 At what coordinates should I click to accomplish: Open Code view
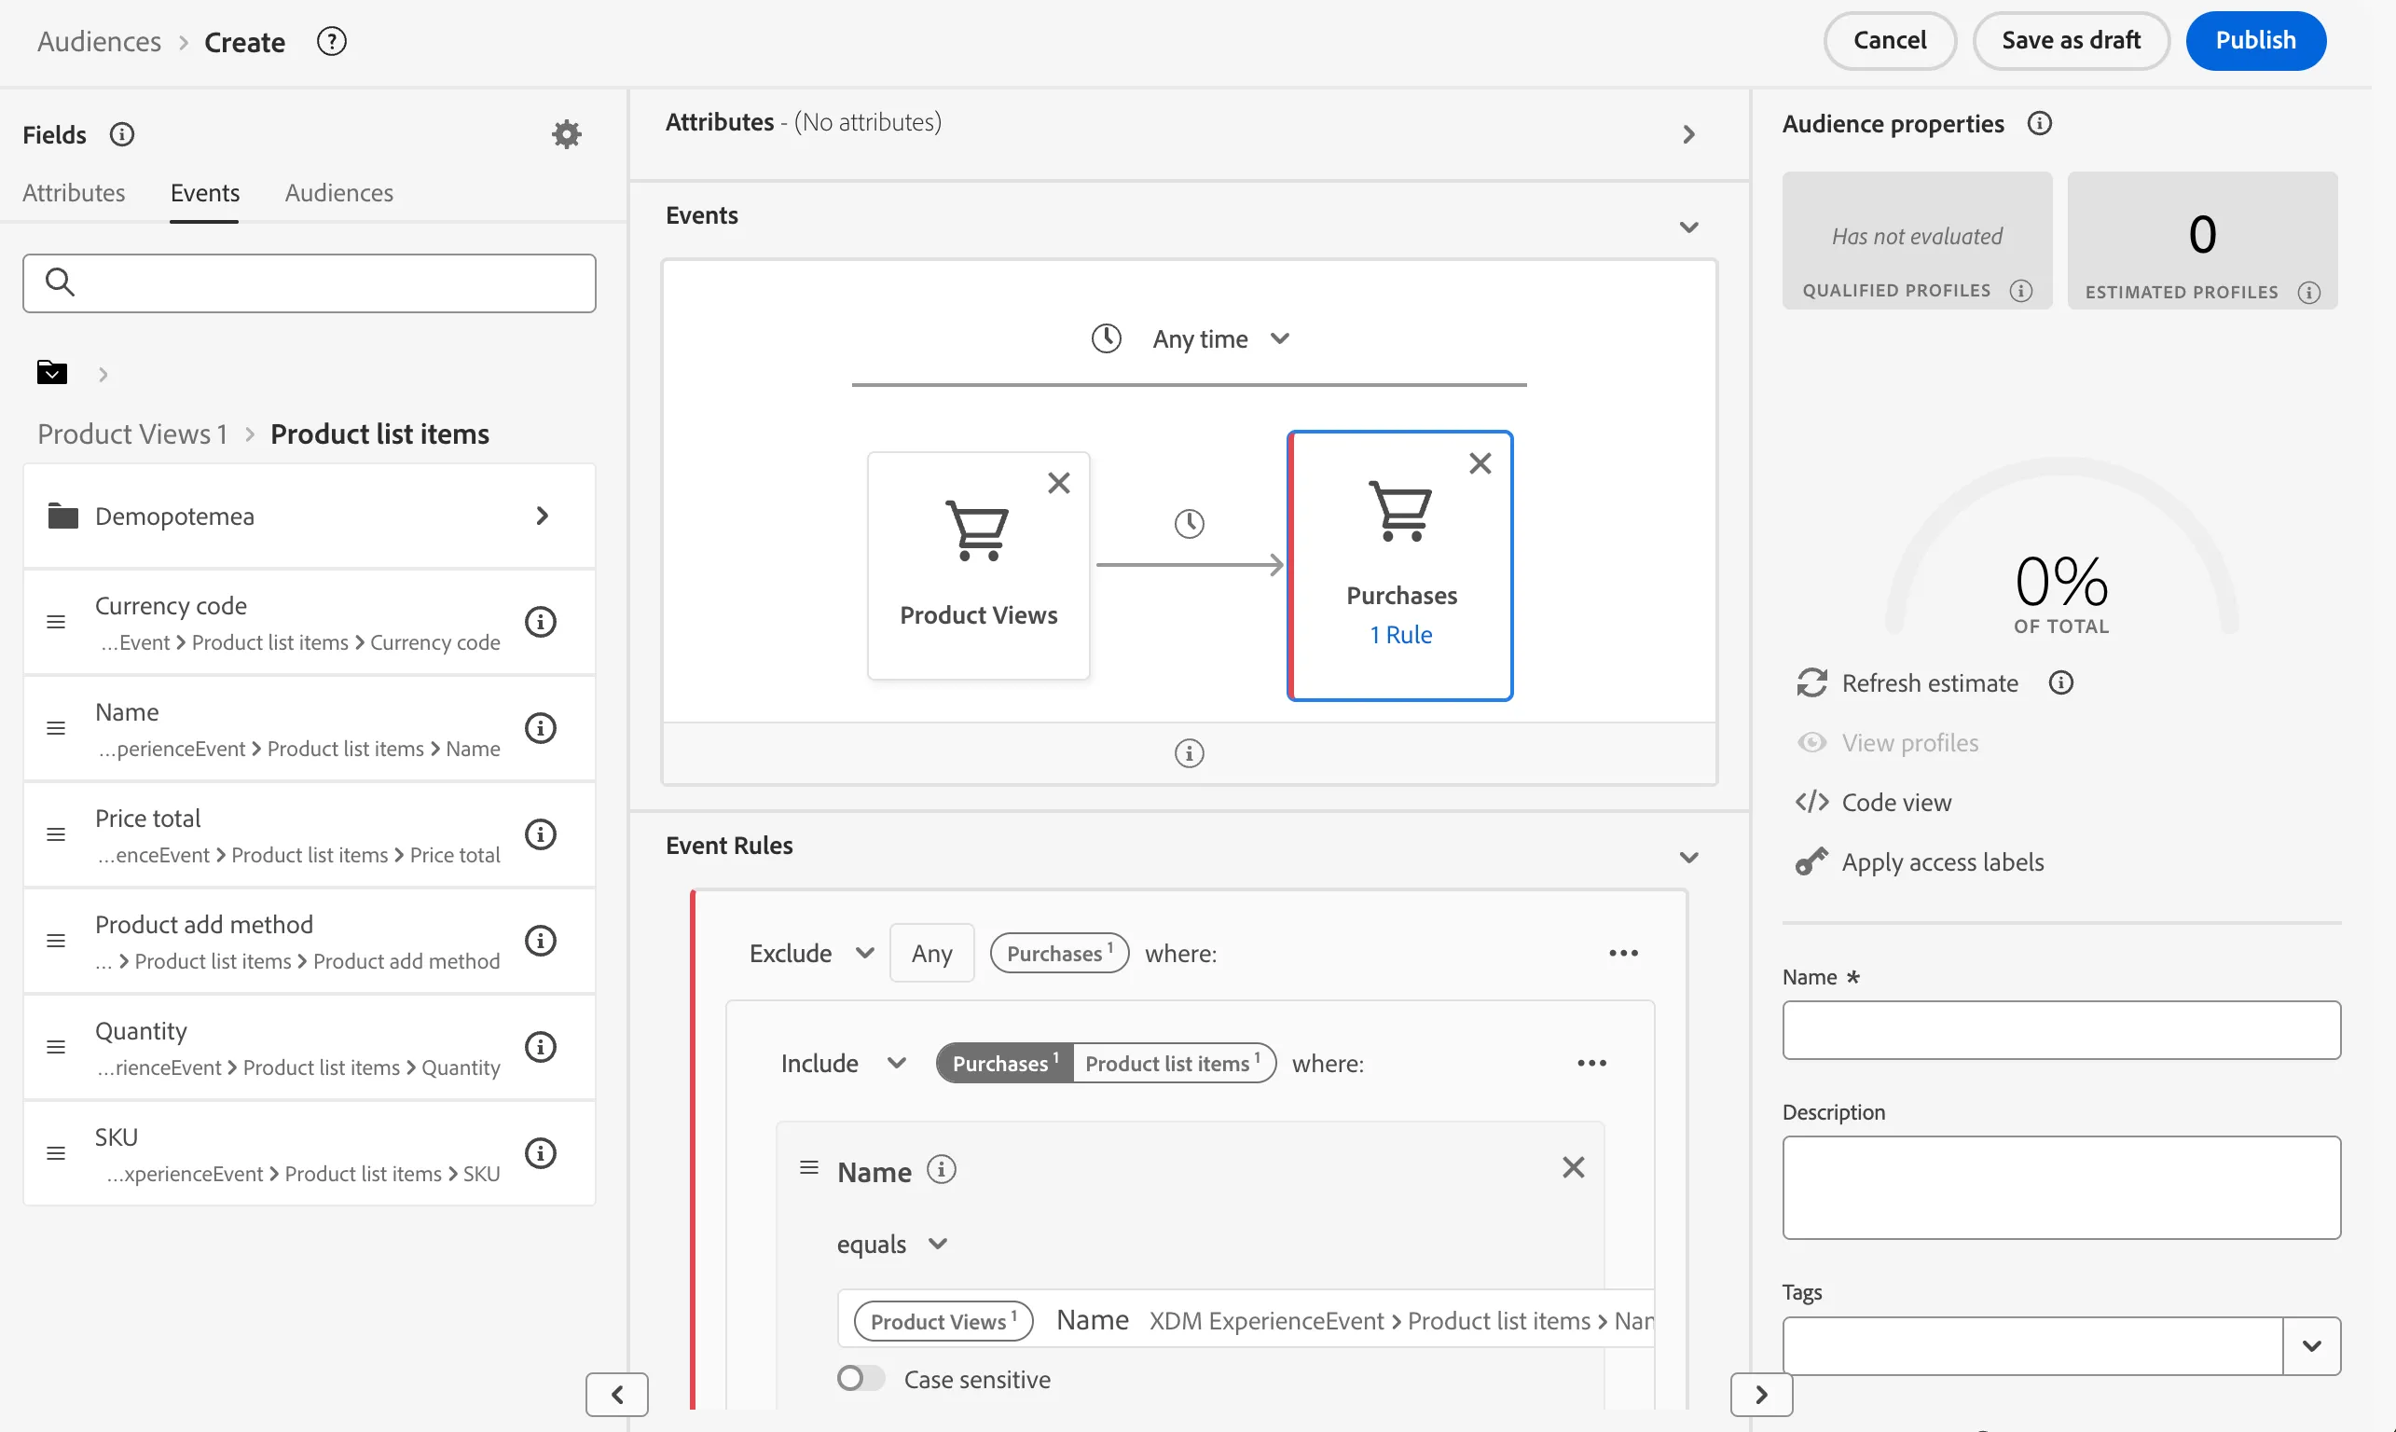pos(1873,802)
